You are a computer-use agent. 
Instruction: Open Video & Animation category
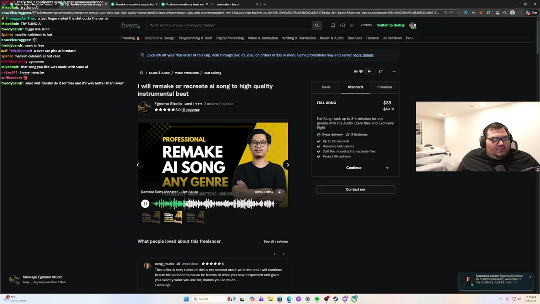point(263,38)
